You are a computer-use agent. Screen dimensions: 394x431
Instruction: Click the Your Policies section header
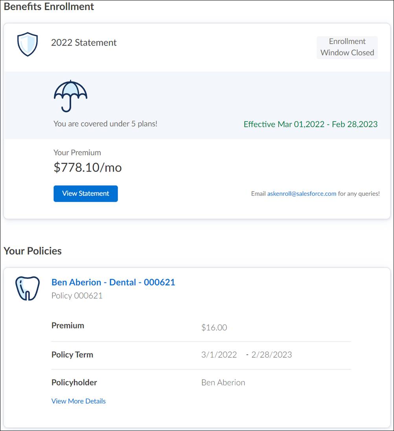click(x=32, y=251)
